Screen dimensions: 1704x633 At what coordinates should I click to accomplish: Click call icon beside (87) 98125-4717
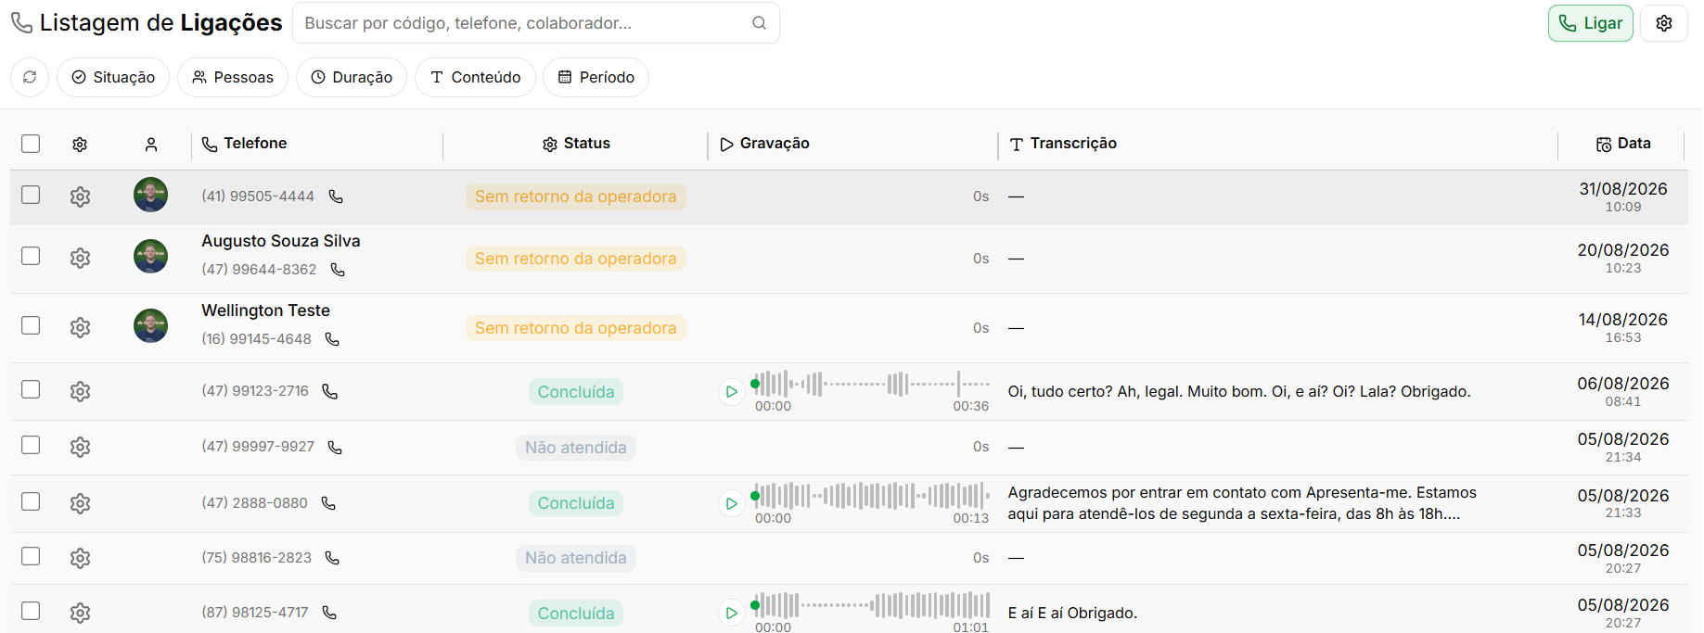[x=329, y=613]
